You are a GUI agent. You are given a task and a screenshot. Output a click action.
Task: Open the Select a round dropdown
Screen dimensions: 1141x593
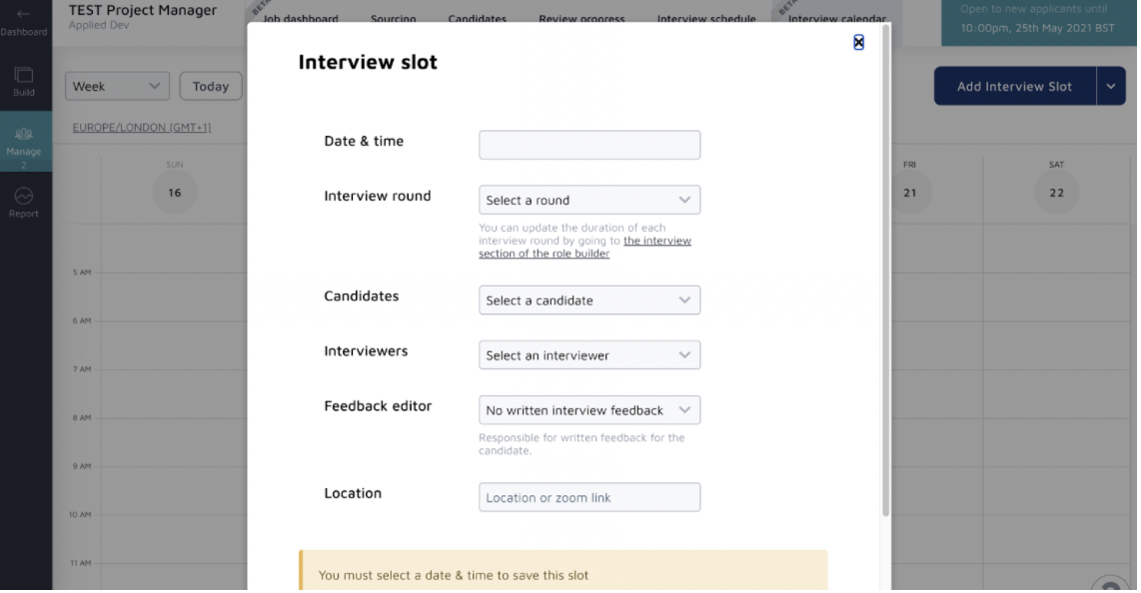(589, 200)
